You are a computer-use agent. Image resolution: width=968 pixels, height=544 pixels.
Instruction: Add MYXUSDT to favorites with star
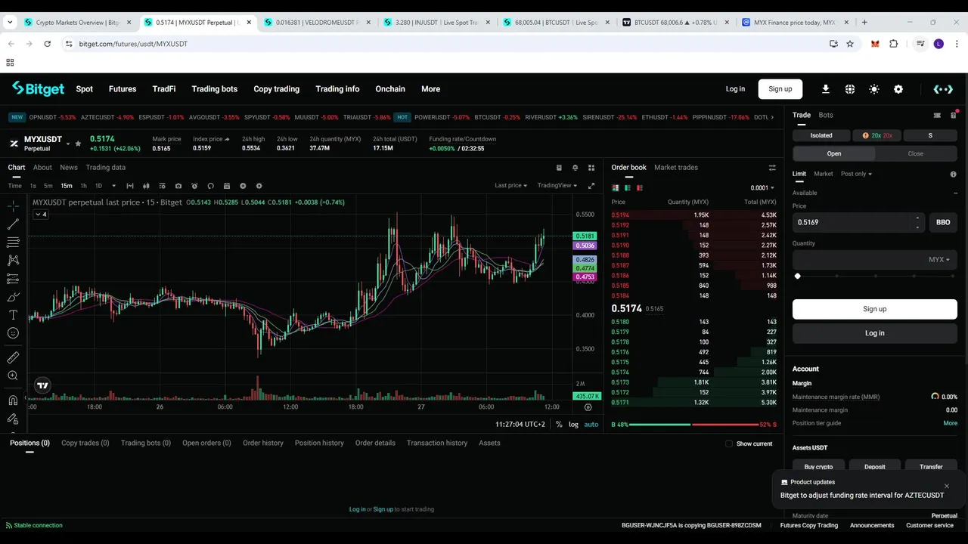78,144
